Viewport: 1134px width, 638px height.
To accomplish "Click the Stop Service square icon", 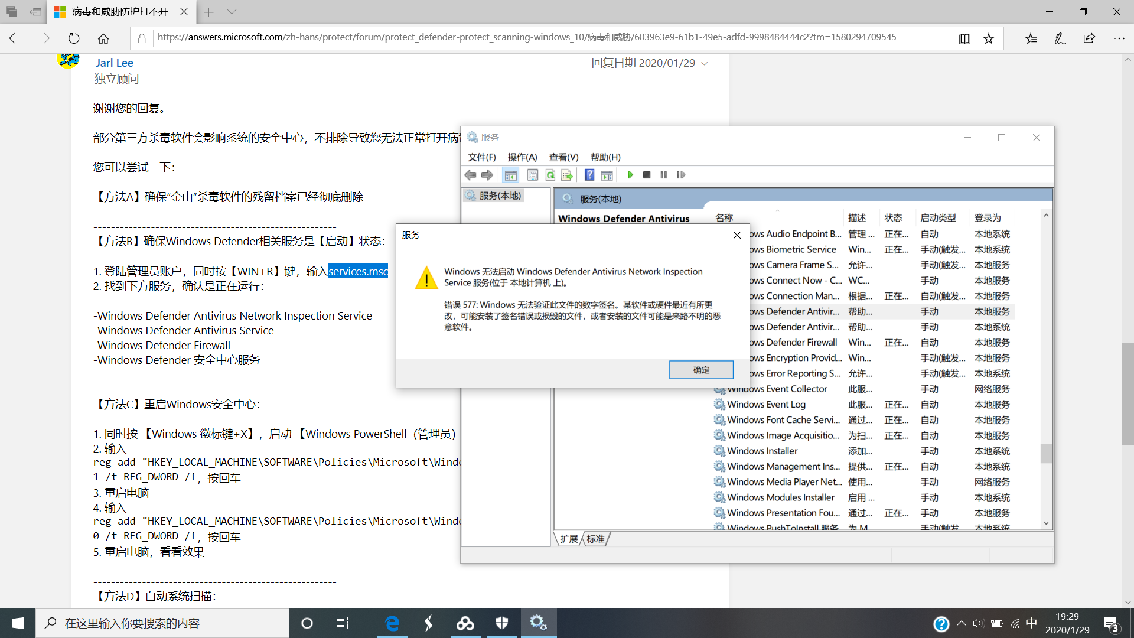I will [647, 175].
